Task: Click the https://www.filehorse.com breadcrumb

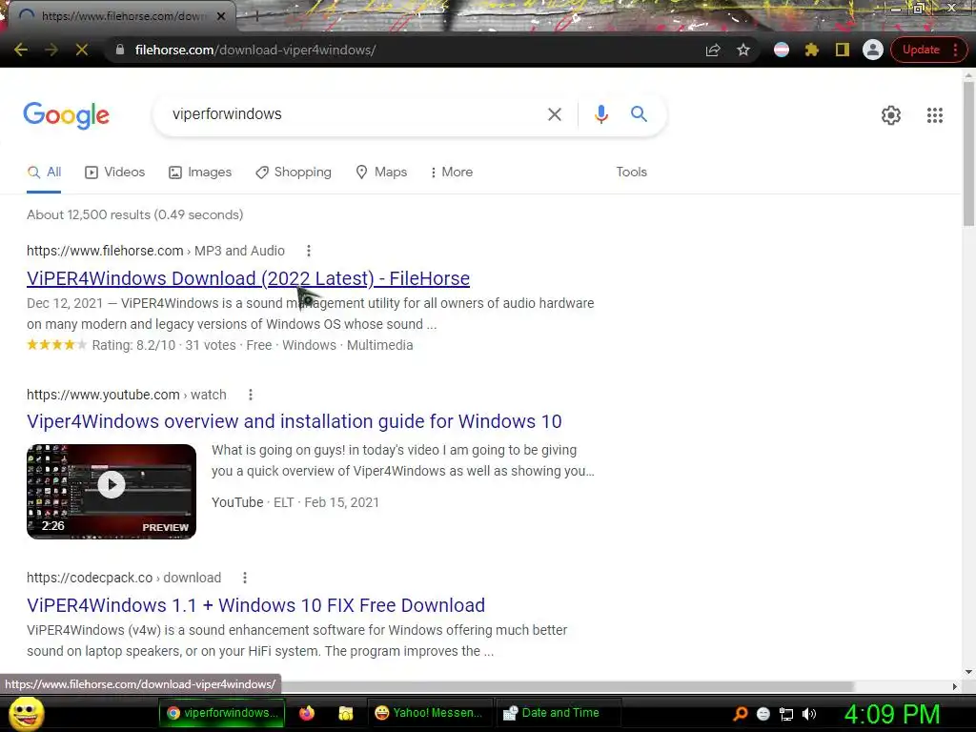Action: (x=105, y=251)
